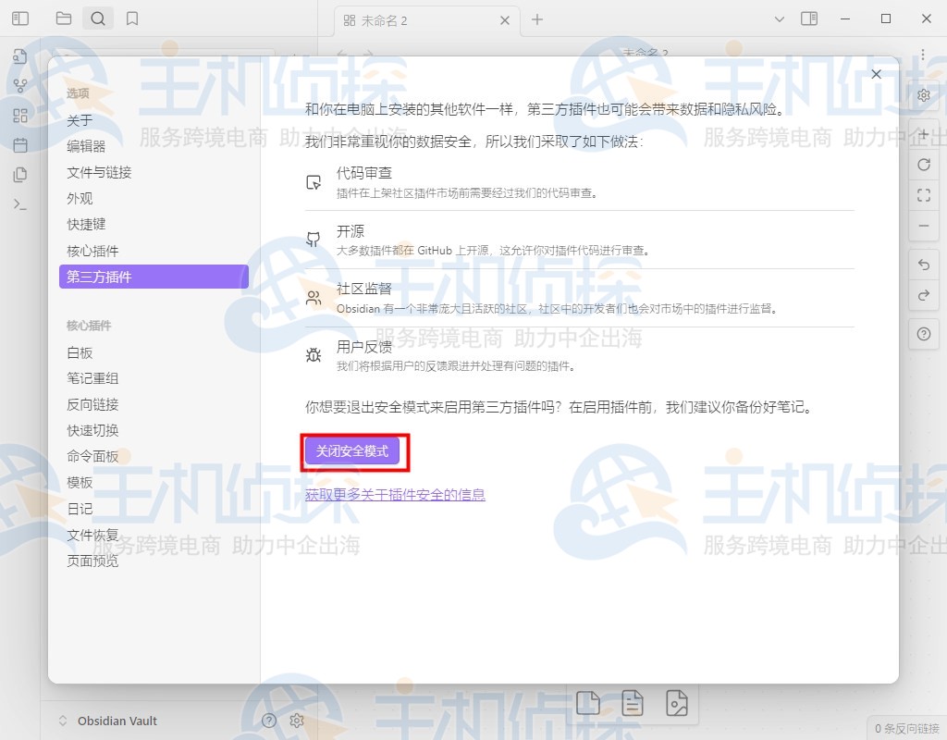Image resolution: width=947 pixels, height=740 pixels.
Task: Click the search icon in the top toolbar
Action: point(98,18)
